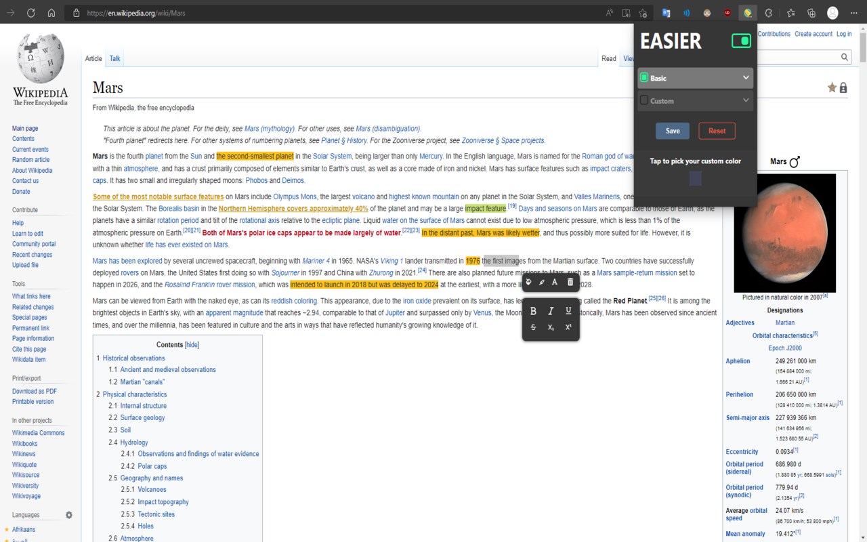Screen dimensions: 867x542
Task: Underline the selected text
Action: tap(568, 311)
